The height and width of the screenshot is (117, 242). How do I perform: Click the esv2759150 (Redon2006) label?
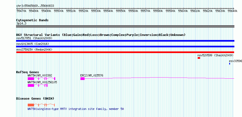(x=35, y=50)
